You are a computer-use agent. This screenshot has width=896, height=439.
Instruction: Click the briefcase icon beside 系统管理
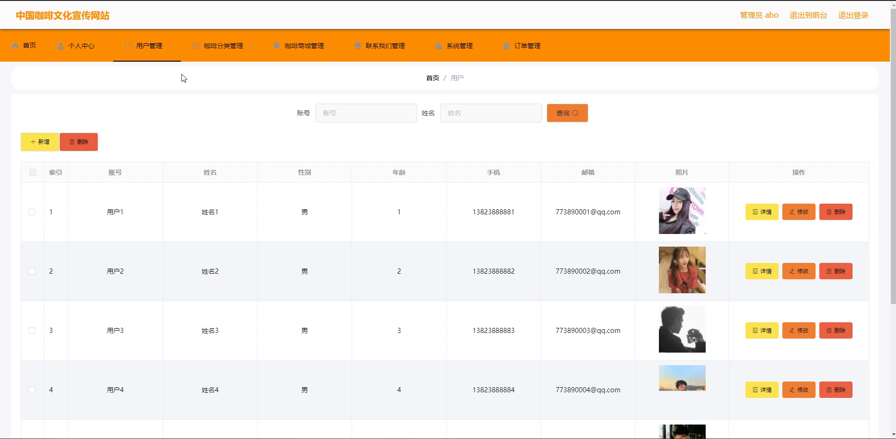click(x=439, y=46)
